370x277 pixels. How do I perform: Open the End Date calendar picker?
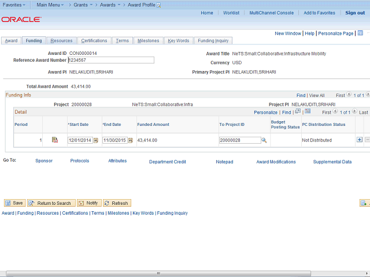pos(131,140)
